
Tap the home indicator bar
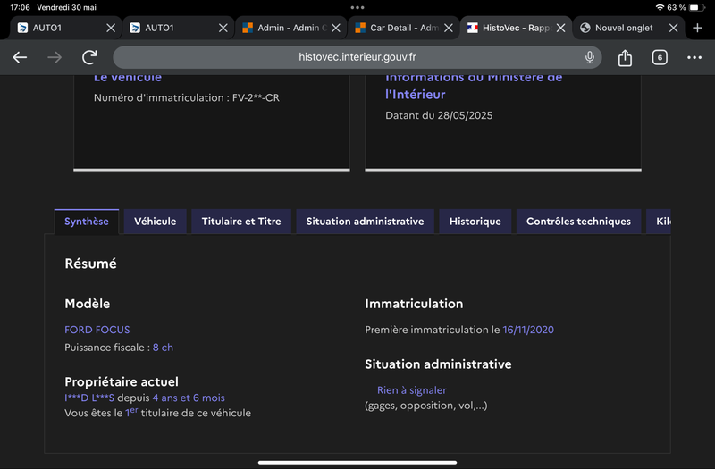click(x=357, y=462)
